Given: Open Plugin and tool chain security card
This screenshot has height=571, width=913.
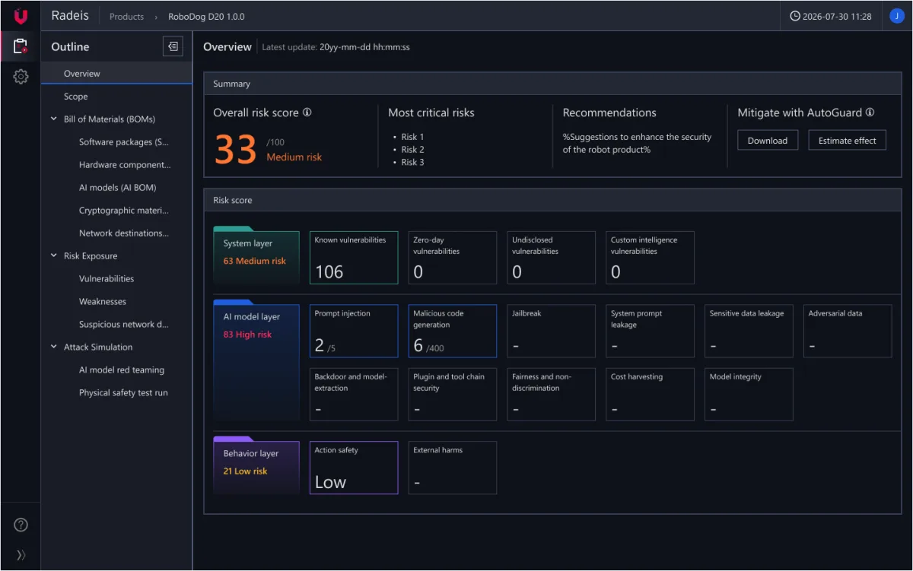Looking at the screenshot, I should pyautogui.click(x=453, y=395).
